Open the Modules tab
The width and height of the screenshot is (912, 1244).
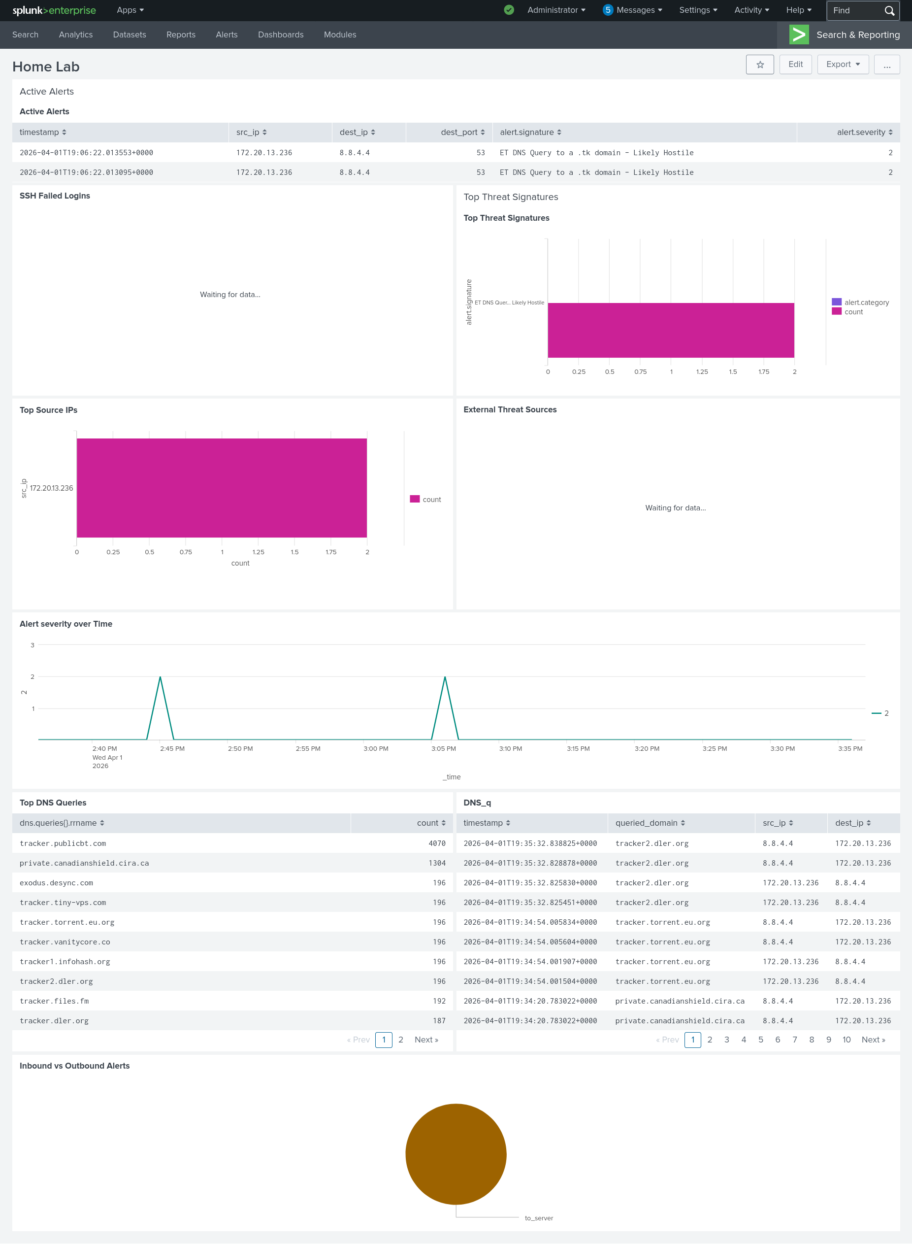(x=340, y=35)
